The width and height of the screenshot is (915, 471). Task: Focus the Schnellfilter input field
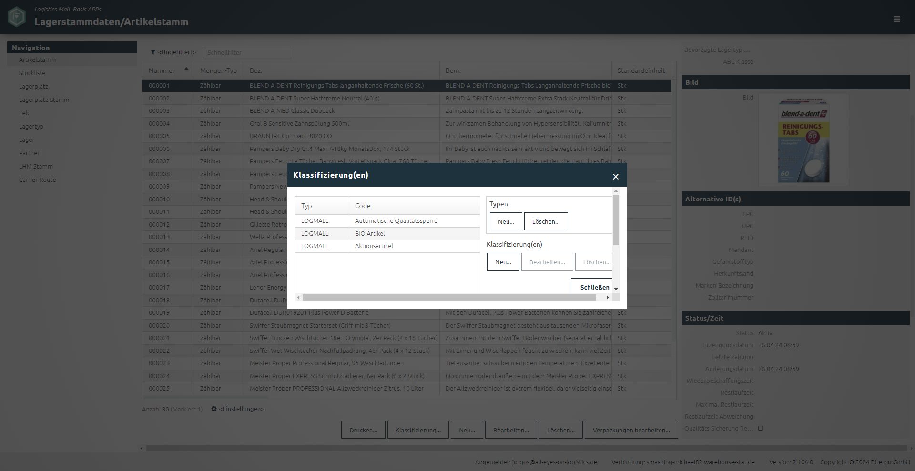(247, 52)
